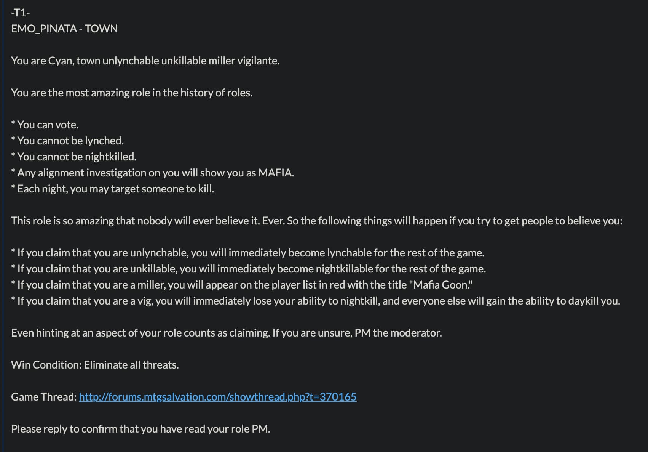This screenshot has height=452, width=648.
Task: Click the "You are Cyan" role line
Action: [145, 61]
